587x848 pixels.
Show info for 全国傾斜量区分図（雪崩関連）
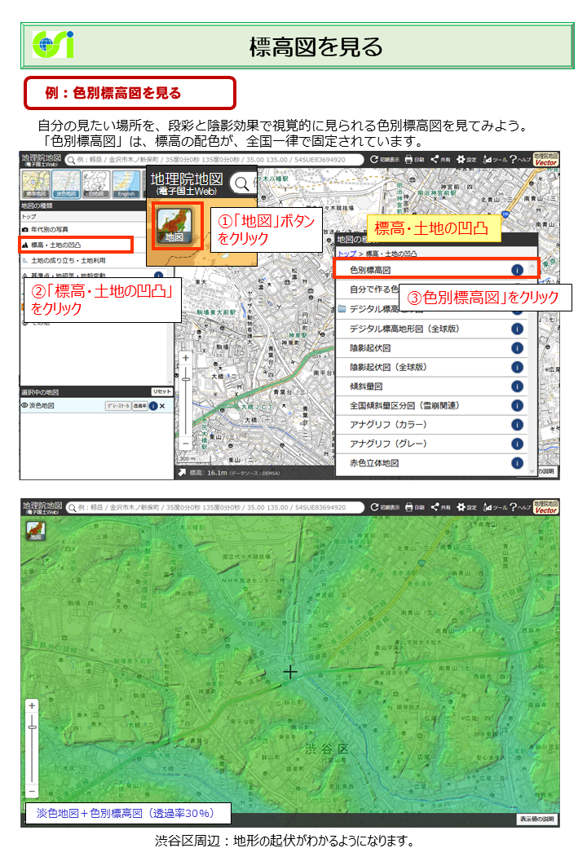pos(517,405)
